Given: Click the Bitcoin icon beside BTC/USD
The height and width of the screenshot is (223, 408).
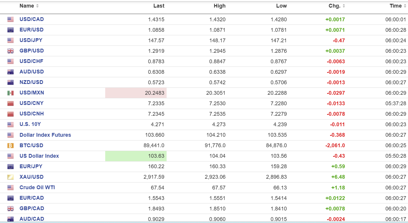Looking at the screenshot, I should pyautogui.click(x=11, y=145).
